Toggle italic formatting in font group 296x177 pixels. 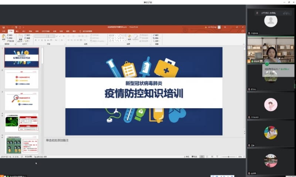pos(38,40)
